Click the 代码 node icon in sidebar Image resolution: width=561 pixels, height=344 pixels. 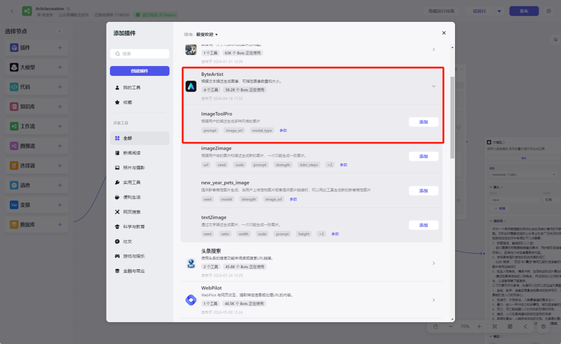click(x=14, y=87)
